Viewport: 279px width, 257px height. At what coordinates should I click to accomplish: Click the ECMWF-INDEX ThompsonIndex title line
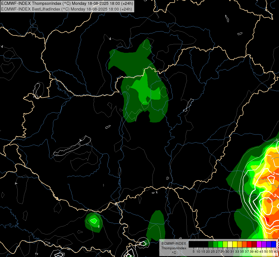point(67,3)
